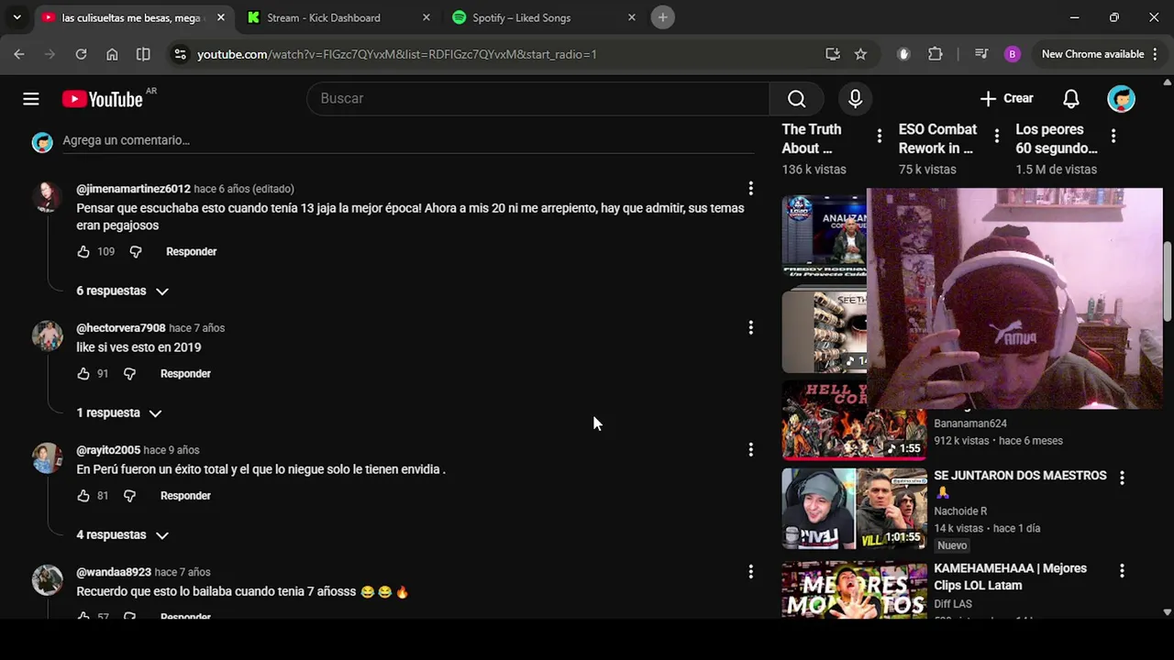Bookmark this page with star icon
The height and width of the screenshot is (660, 1174).
[x=860, y=54]
